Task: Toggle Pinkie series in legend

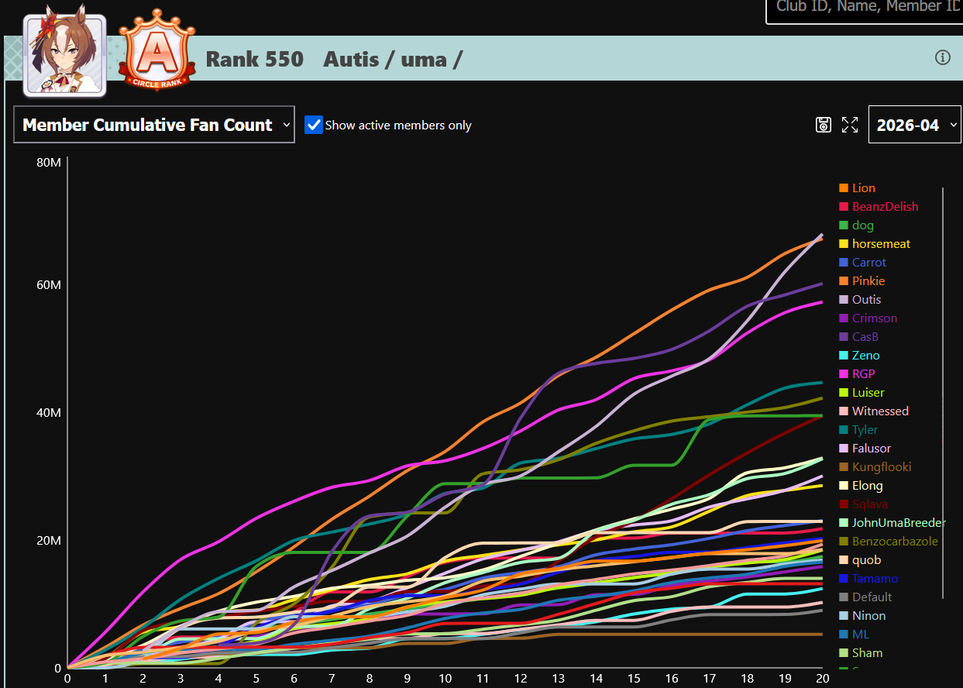Action: pos(862,280)
